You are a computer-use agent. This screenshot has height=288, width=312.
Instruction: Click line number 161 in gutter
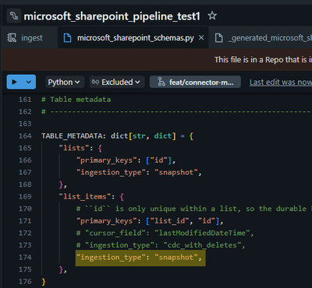tap(25, 100)
